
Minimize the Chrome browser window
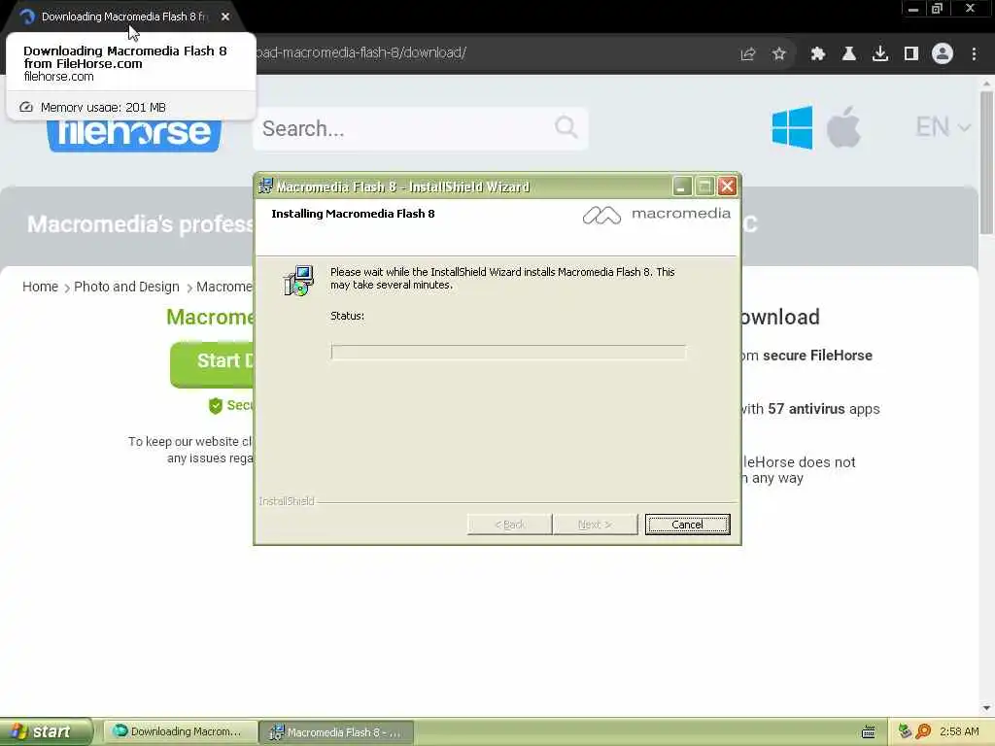point(913,9)
